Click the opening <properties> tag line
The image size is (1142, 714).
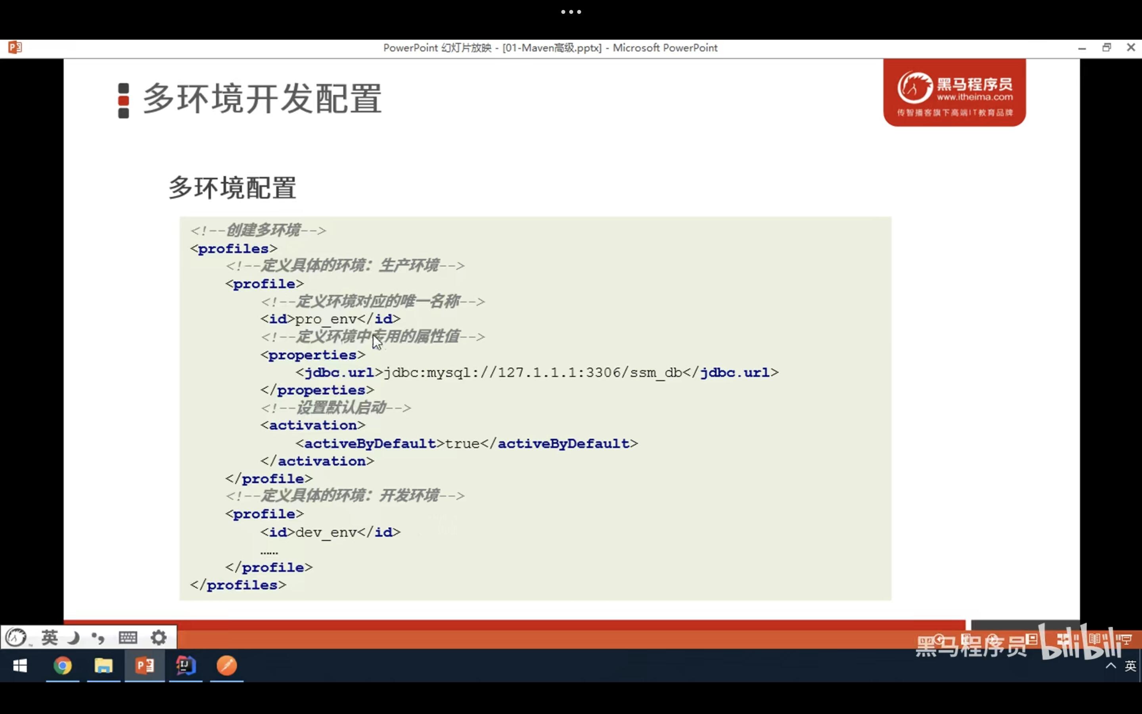tap(312, 355)
